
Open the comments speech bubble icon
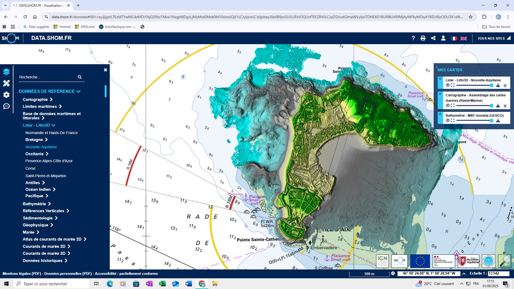(6, 106)
